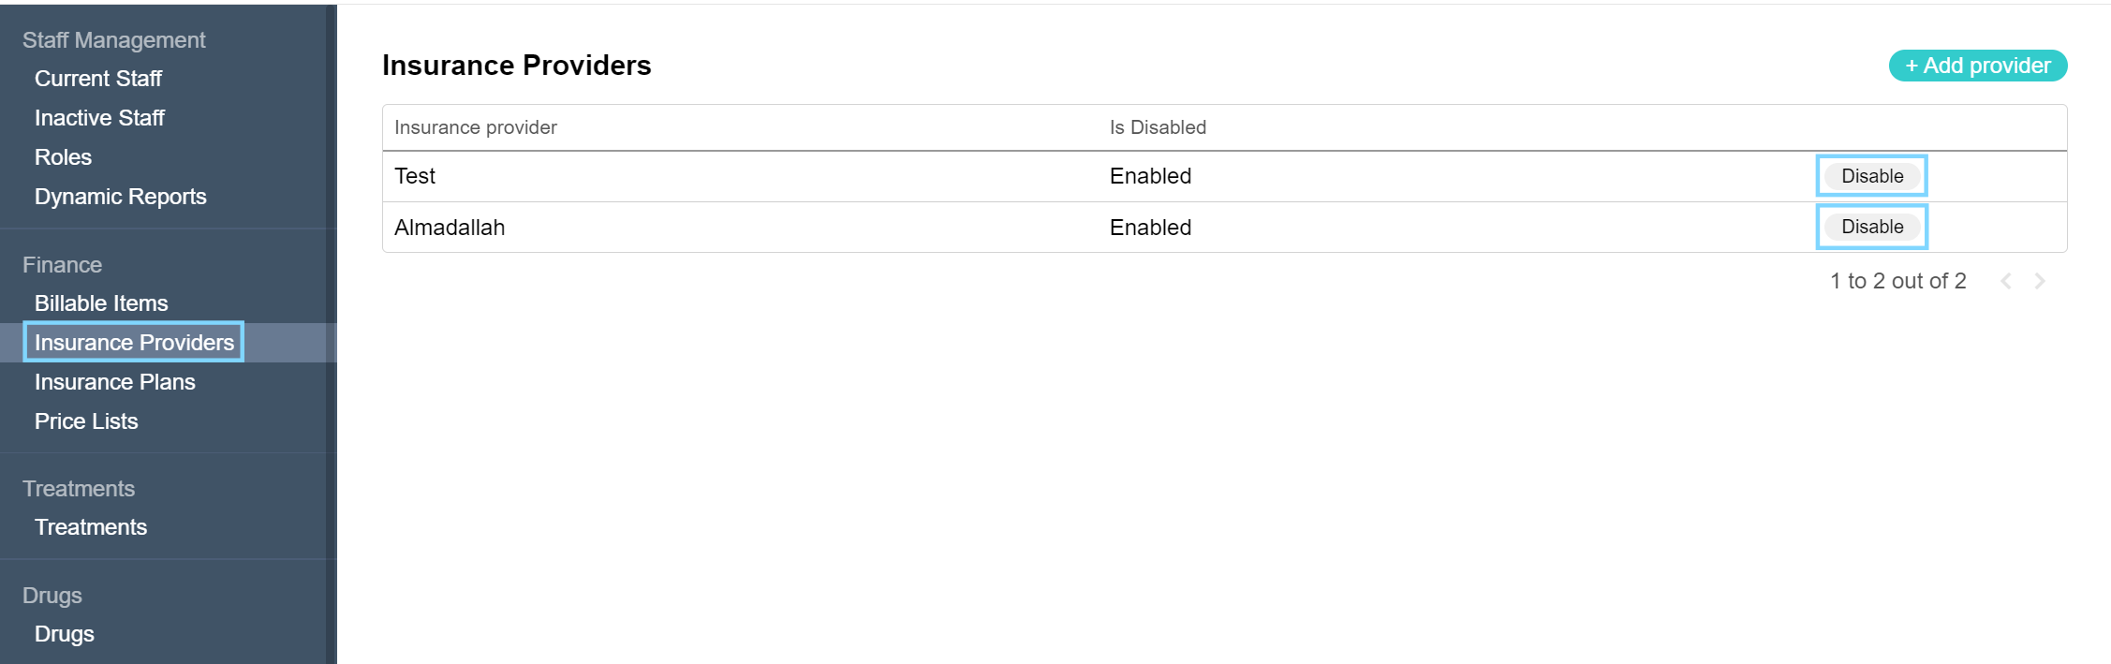Click the sidebar vertical scrollbar
Image resolution: width=2111 pixels, height=664 pixels.
tap(331, 328)
